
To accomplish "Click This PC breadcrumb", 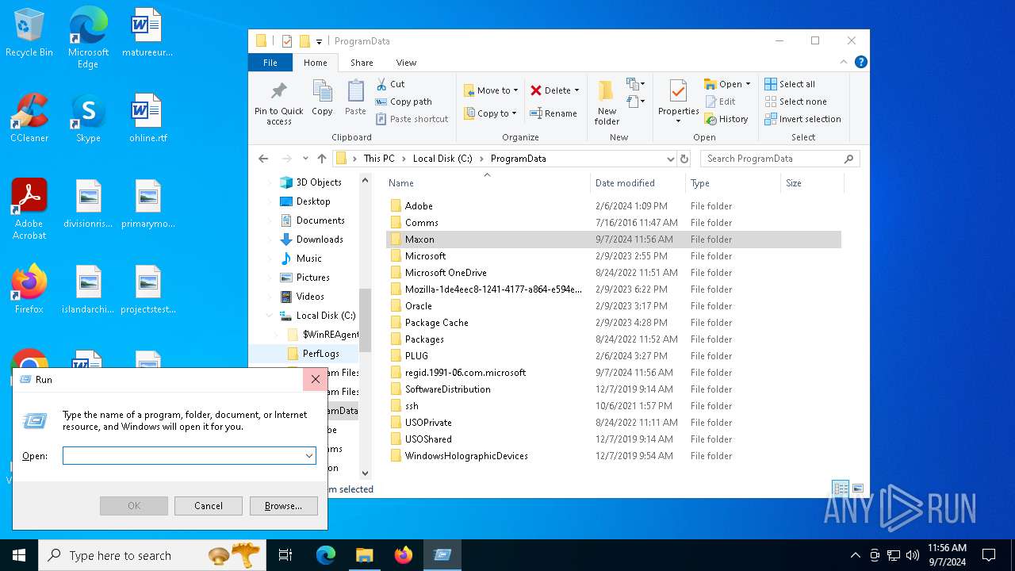I will click(x=379, y=159).
